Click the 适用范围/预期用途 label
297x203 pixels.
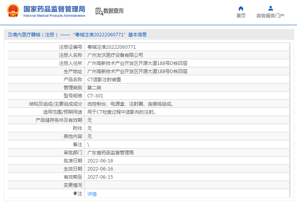(63, 112)
